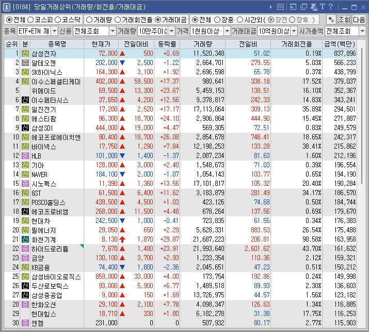
Task: Sort by the 전일비 column header
Action: click(248, 44)
